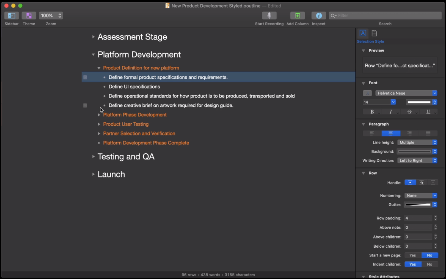
Task: Collapse the Style Attributes section
Action: coord(363,277)
